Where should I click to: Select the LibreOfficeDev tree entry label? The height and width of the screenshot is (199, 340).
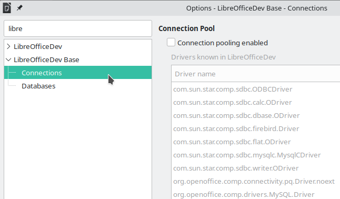coord(38,46)
